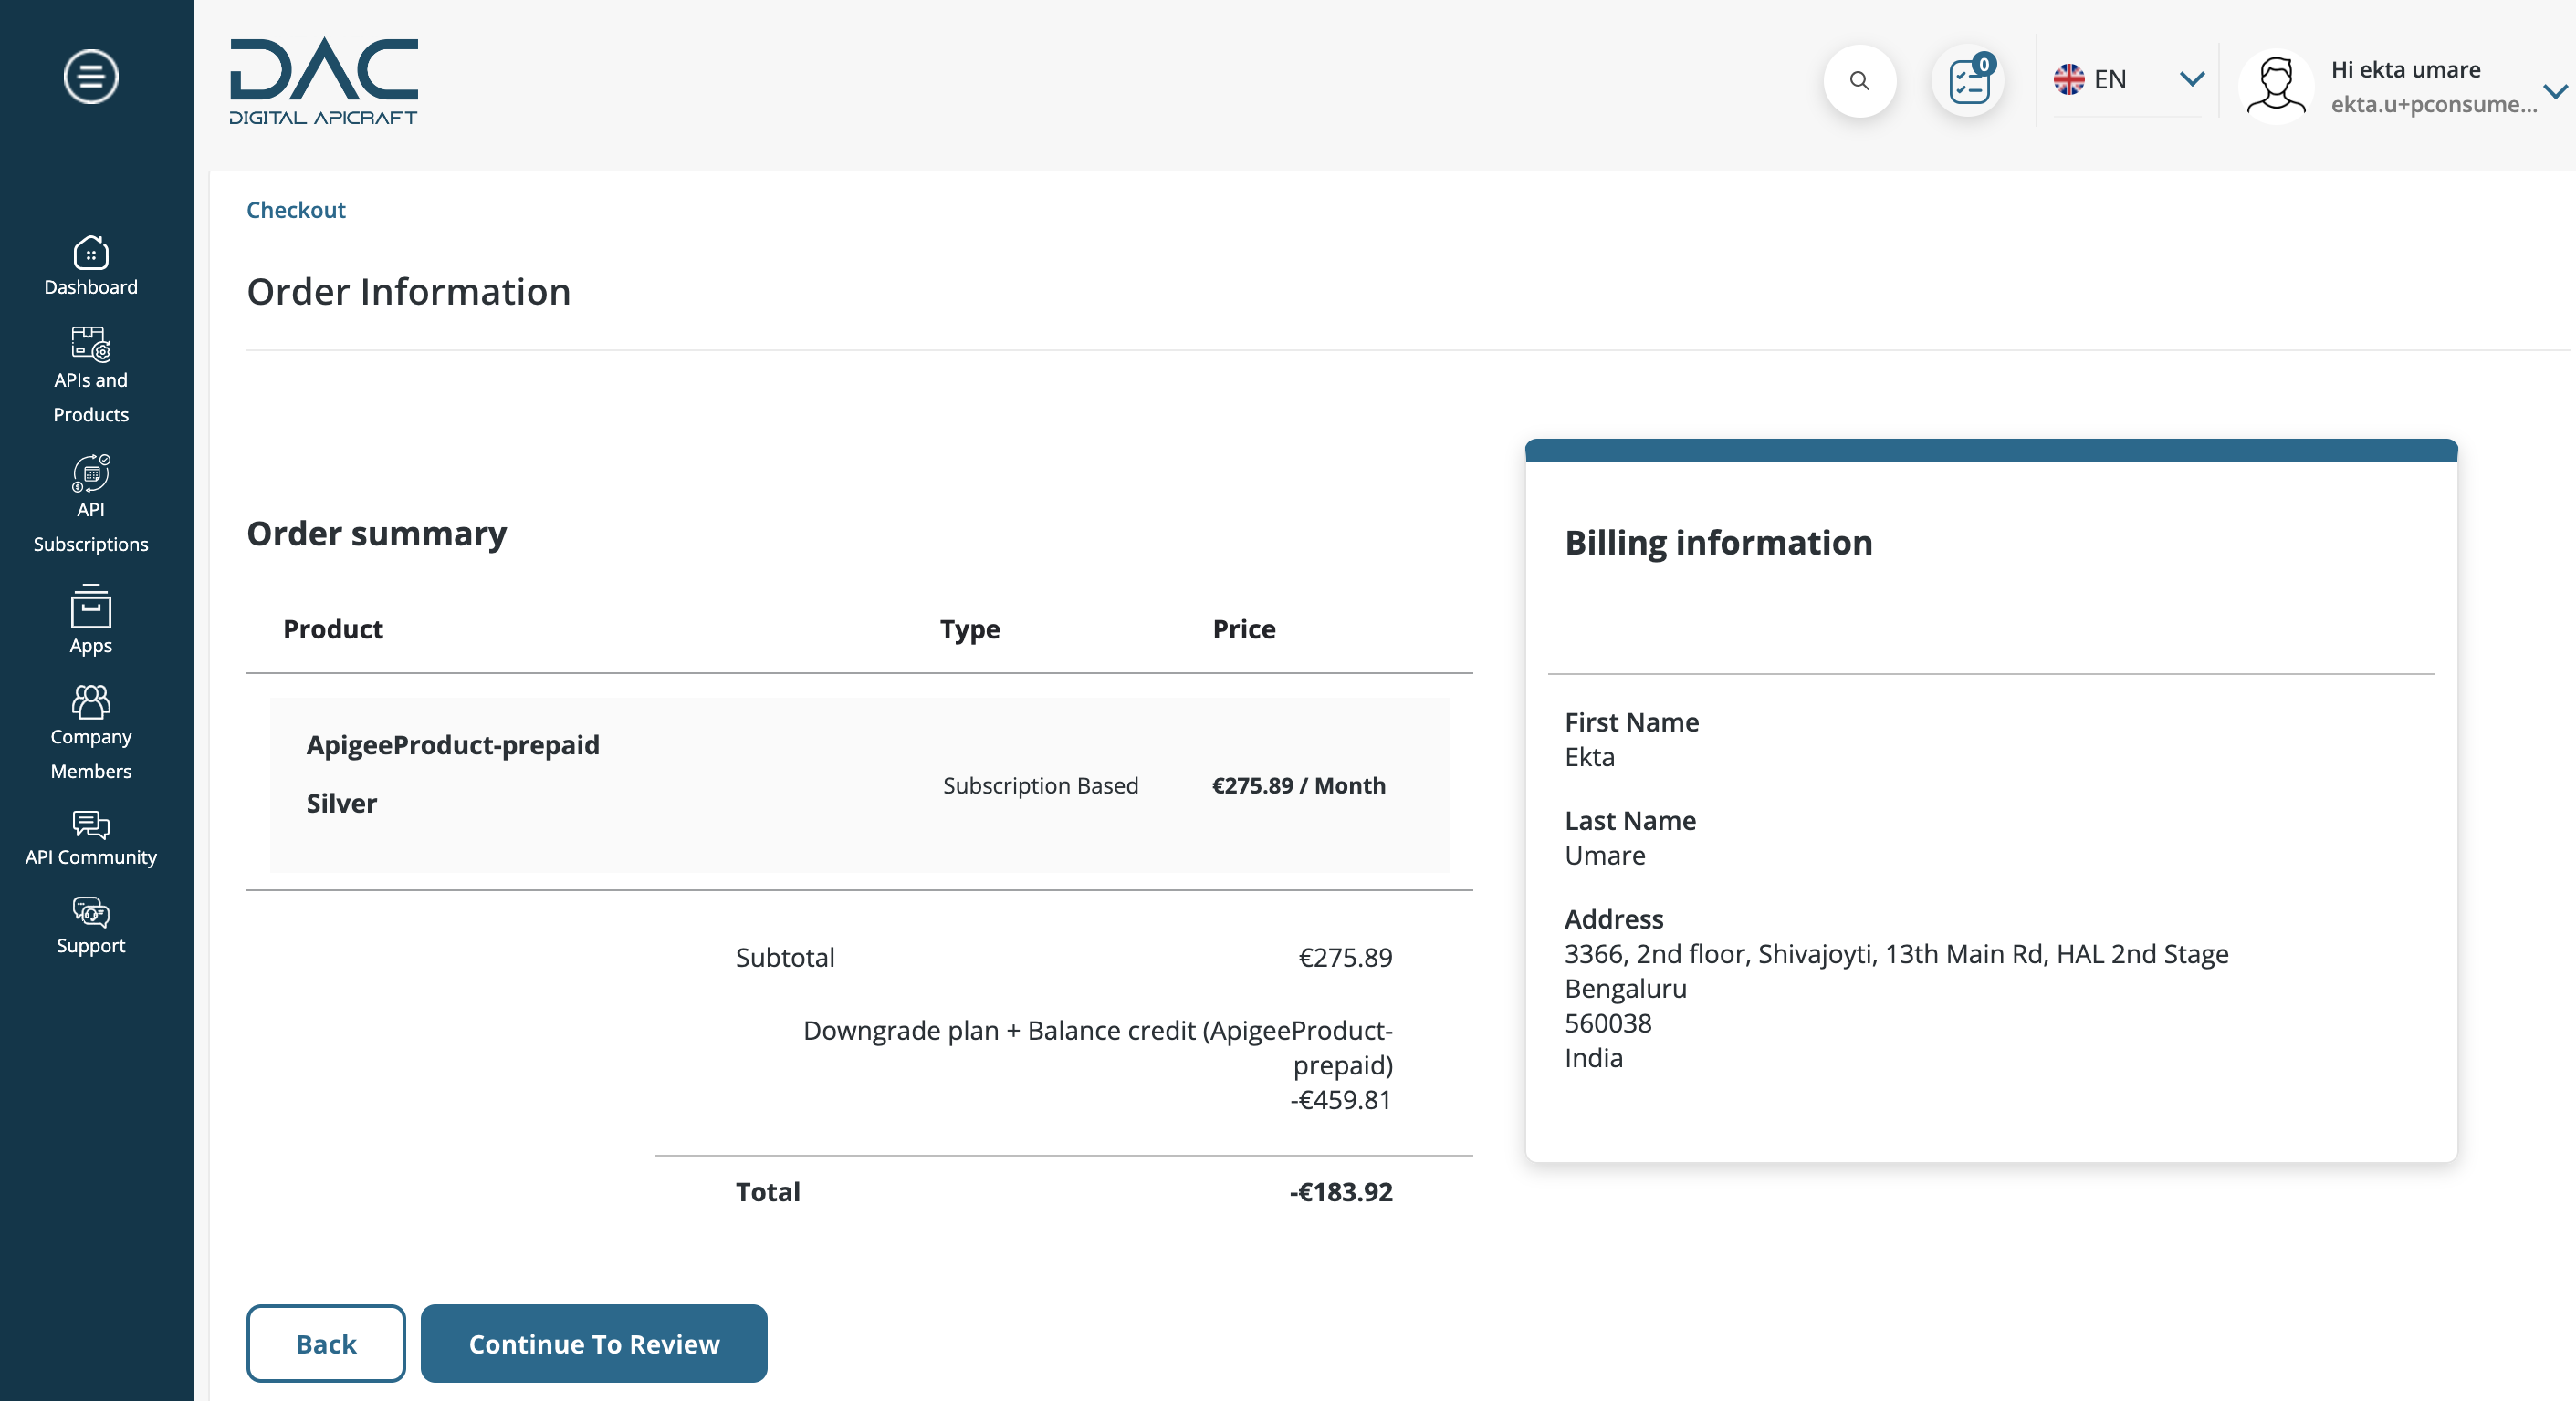Open APIs and Products in sidebar
This screenshot has height=1401, width=2576.
point(91,375)
